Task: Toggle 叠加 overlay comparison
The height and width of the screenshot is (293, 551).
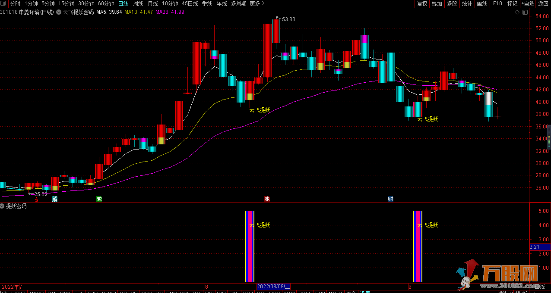Action: click(437, 3)
